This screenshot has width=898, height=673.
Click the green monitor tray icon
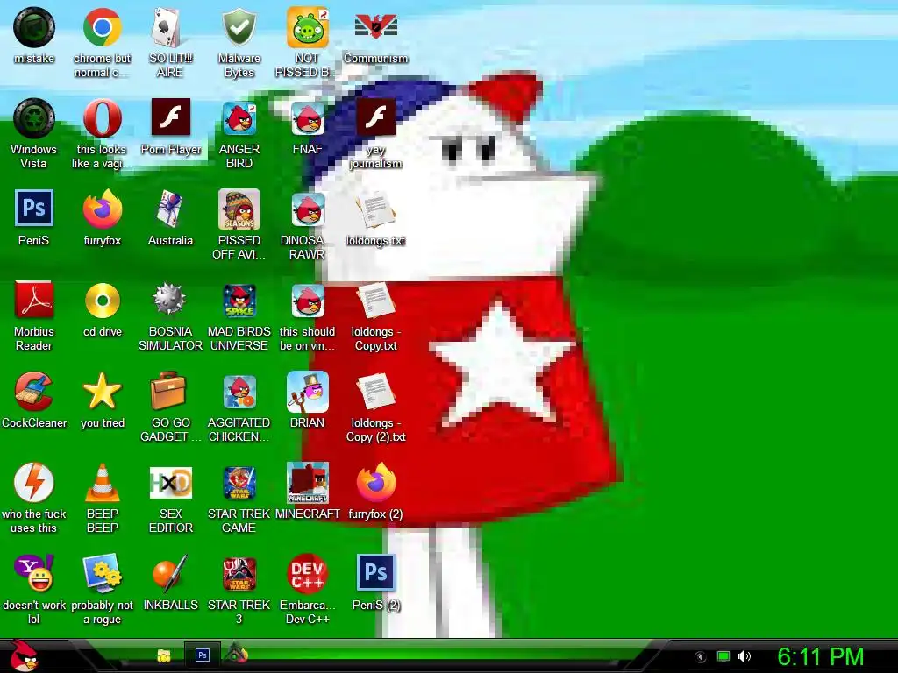coord(723,656)
